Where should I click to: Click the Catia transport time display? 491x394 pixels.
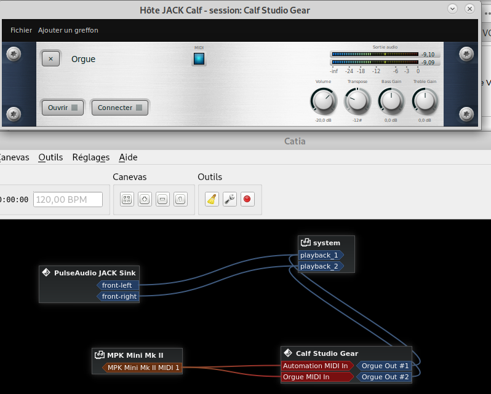pyautogui.click(x=14, y=200)
